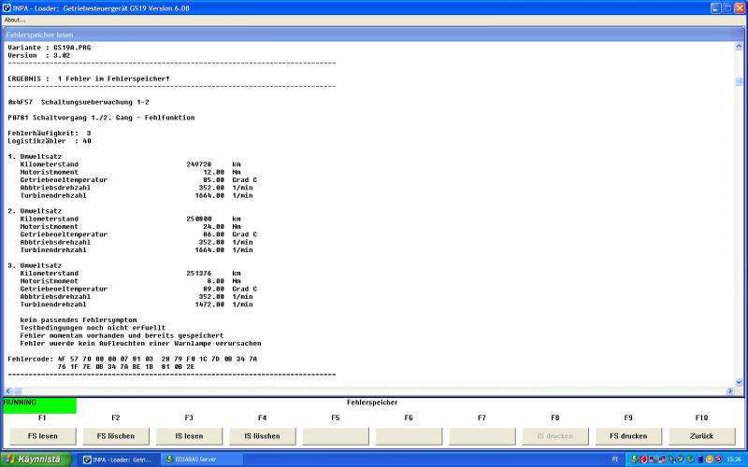Screen dimensions: 748x467
Task: Click the green RUNNING status indicator
Action: (39, 404)
